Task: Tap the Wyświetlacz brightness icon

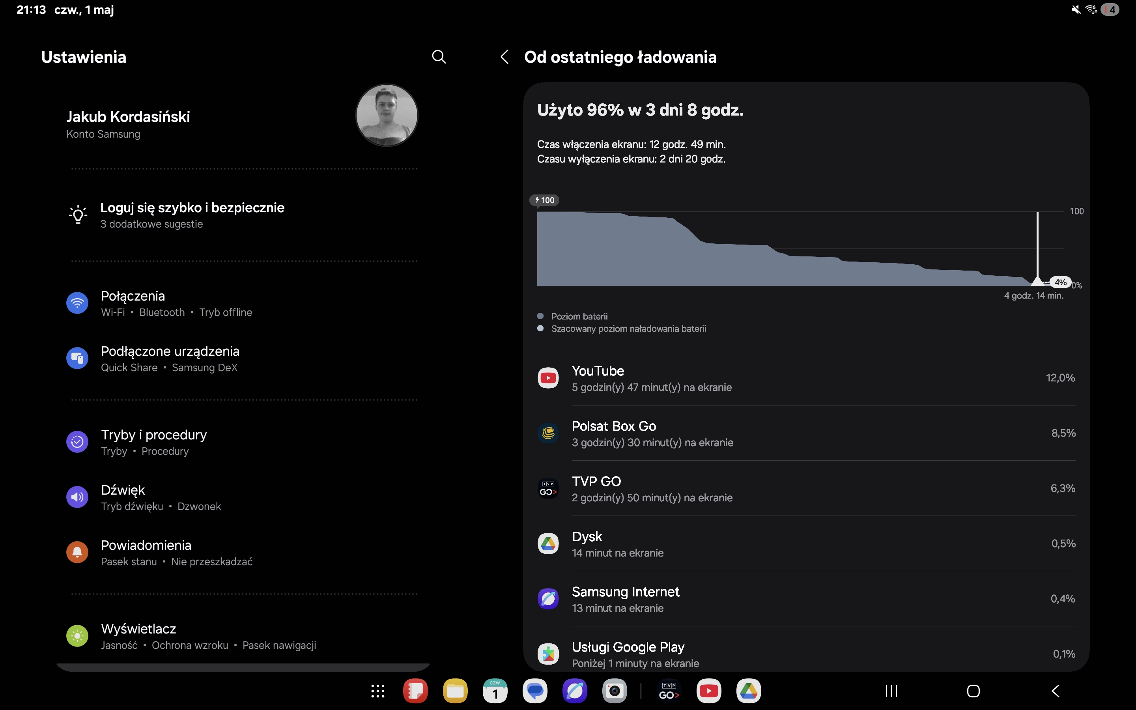Action: 77,636
